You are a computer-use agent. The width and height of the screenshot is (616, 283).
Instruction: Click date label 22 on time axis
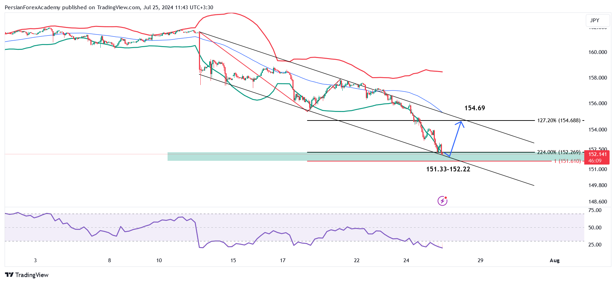[357, 260]
